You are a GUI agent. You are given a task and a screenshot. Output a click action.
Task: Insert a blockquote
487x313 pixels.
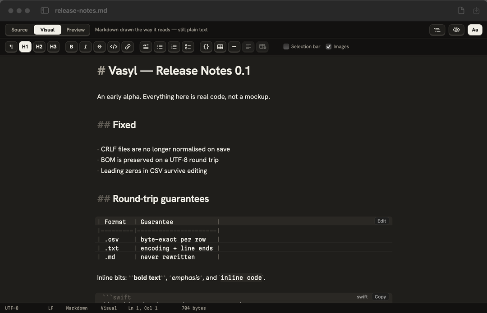point(146,46)
